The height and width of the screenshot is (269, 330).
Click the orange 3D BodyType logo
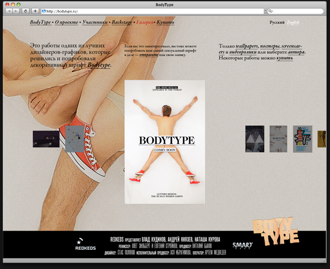pos(276,232)
